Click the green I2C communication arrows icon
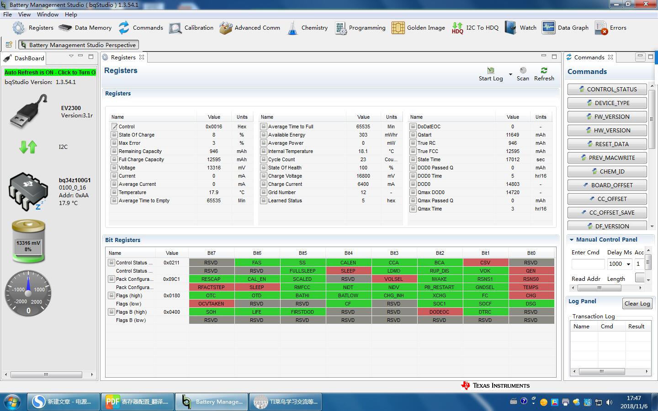Screen dimensions: 658x411 click(x=28, y=147)
